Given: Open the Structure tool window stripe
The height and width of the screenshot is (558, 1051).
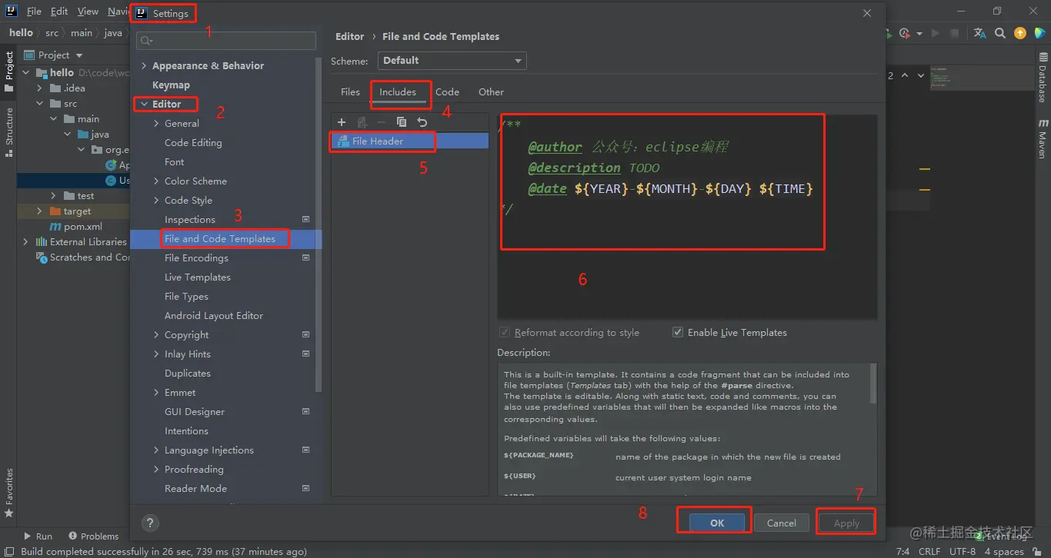Looking at the screenshot, I should click(9, 132).
